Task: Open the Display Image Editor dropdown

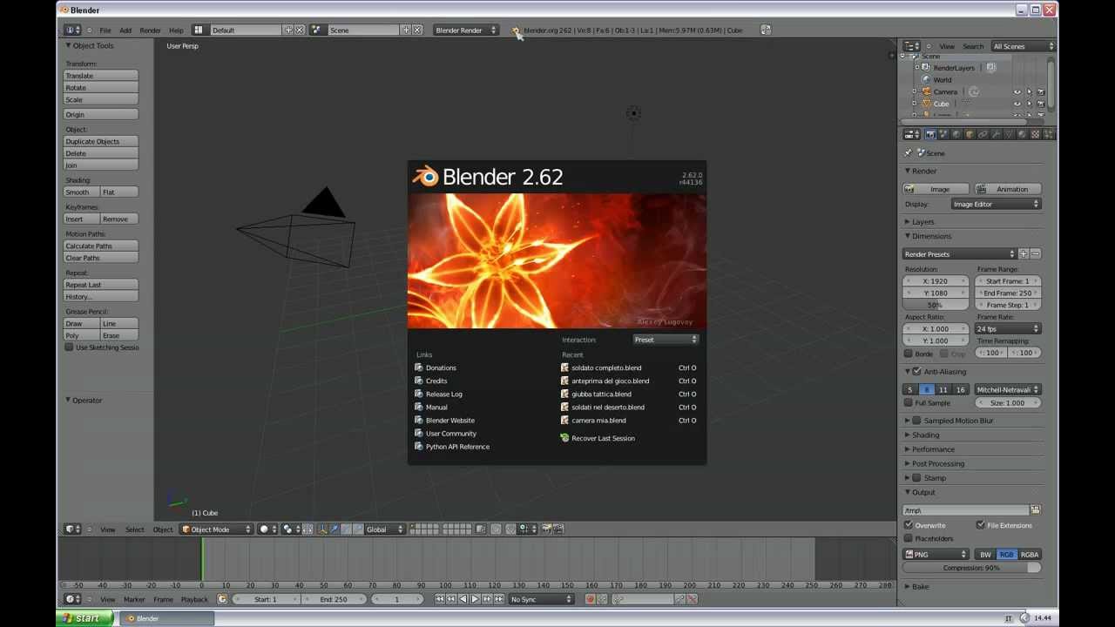Action: click(x=996, y=204)
